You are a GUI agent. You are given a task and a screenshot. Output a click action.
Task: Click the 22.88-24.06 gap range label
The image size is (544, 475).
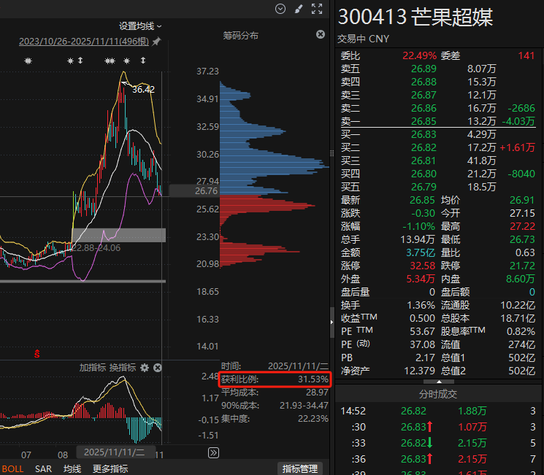click(96, 247)
